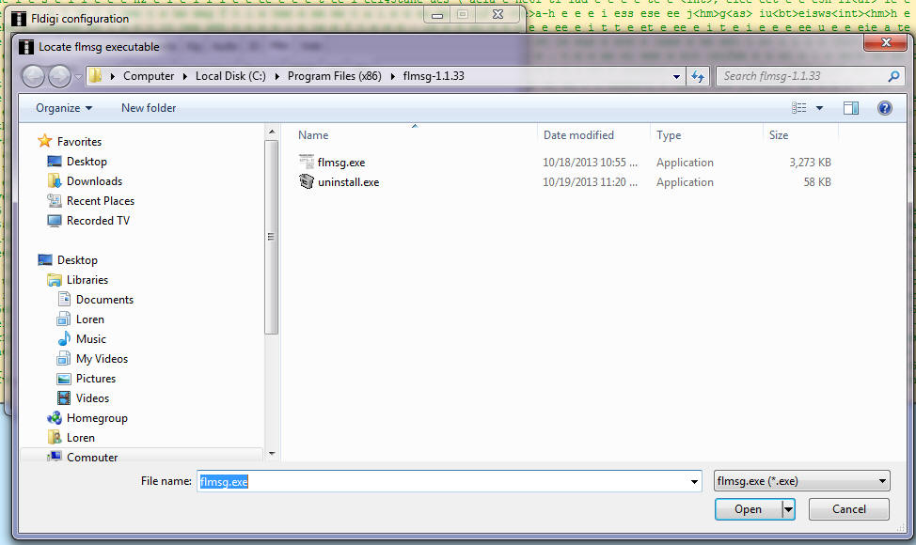Click the Videos filmstrip icon

click(x=64, y=398)
